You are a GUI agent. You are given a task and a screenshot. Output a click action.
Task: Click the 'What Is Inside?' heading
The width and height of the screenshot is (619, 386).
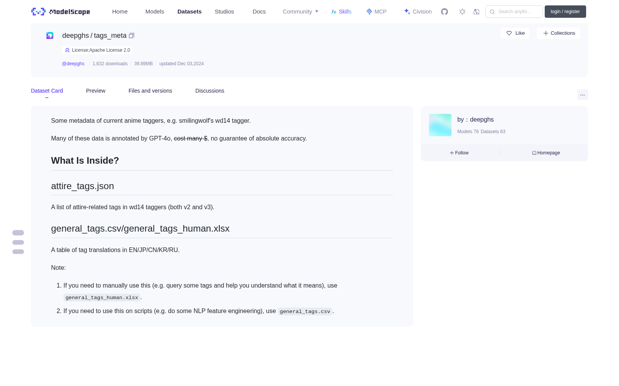pyautogui.click(x=85, y=161)
